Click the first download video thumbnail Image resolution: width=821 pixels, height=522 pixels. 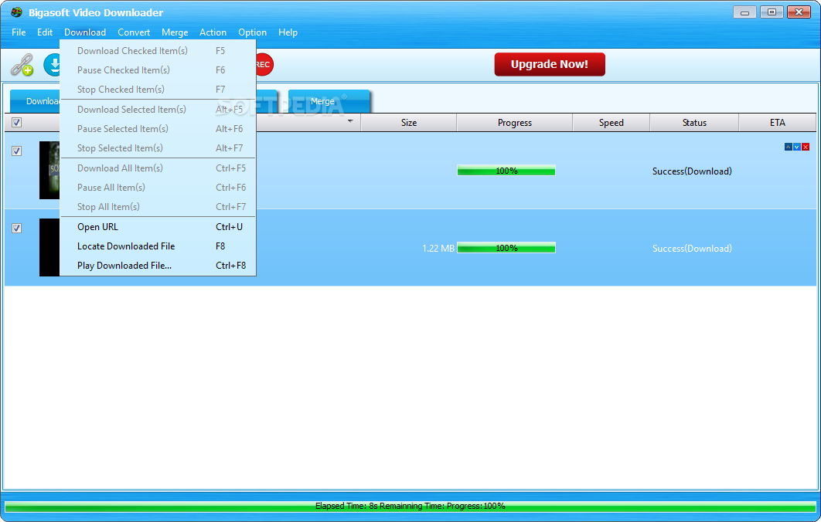coord(49,170)
